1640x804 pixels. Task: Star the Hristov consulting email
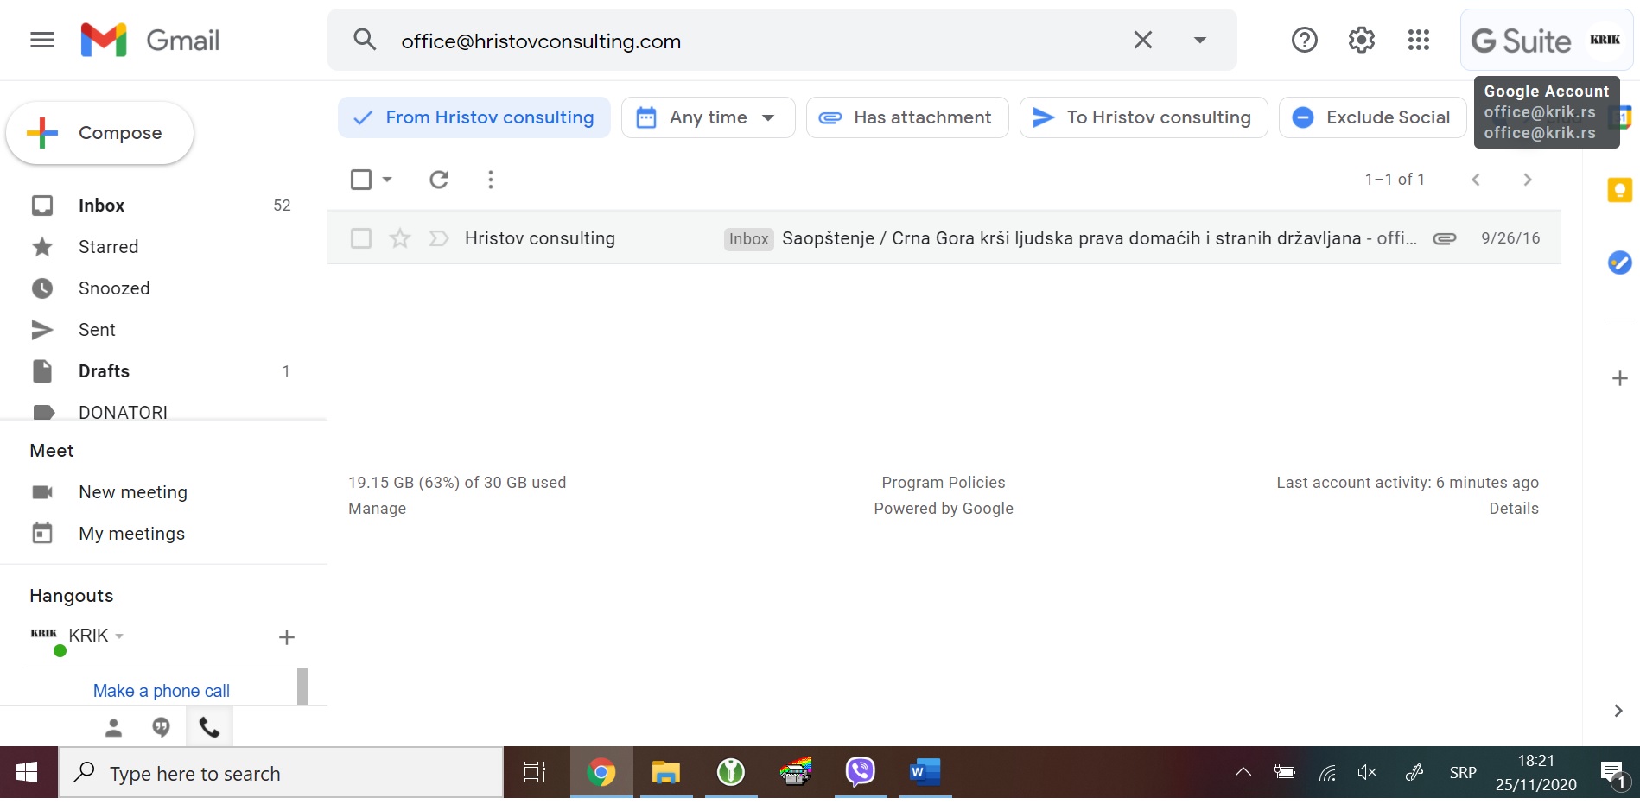[x=399, y=238]
